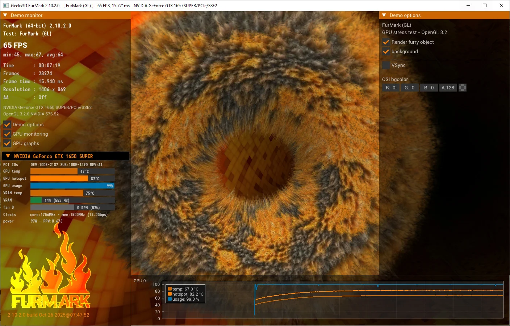510x326 pixels.
Task: Click the "OpenGL 3.2.0 NVIDIA 576.52" line
Action: (31, 114)
